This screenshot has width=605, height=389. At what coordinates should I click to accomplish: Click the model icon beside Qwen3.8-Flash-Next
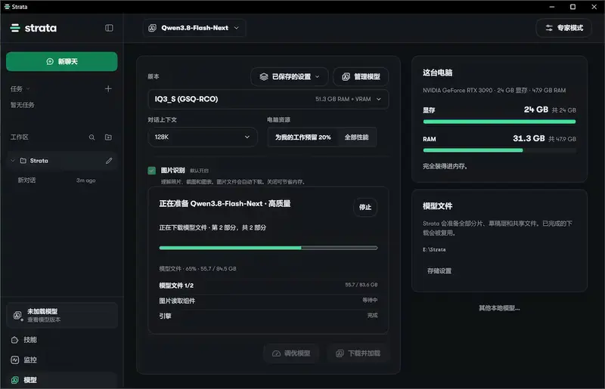click(153, 28)
